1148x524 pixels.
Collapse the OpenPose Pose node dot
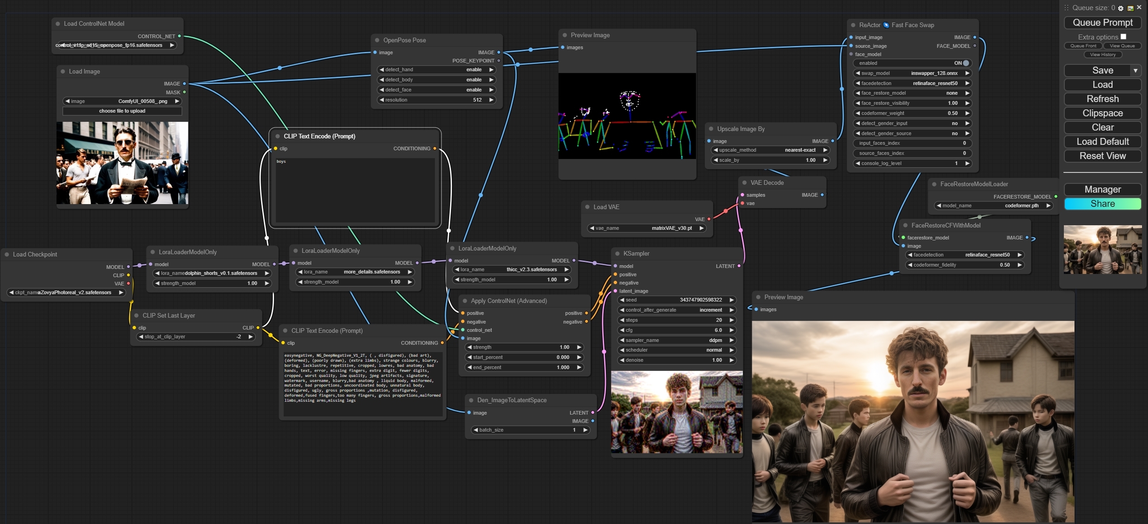[377, 40]
